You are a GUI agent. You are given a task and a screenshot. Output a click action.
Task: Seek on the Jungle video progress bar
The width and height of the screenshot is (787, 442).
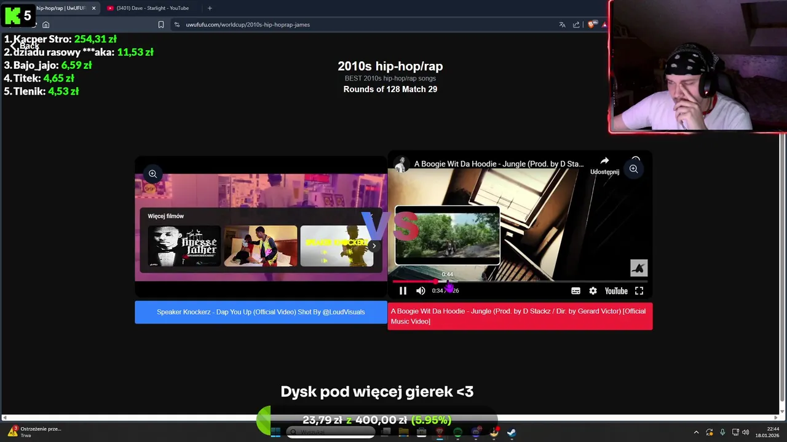coord(520,282)
